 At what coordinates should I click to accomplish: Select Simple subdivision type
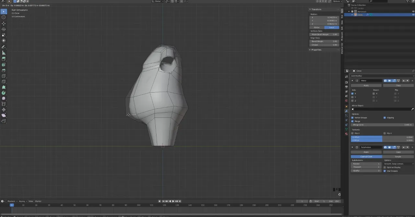[398, 157]
